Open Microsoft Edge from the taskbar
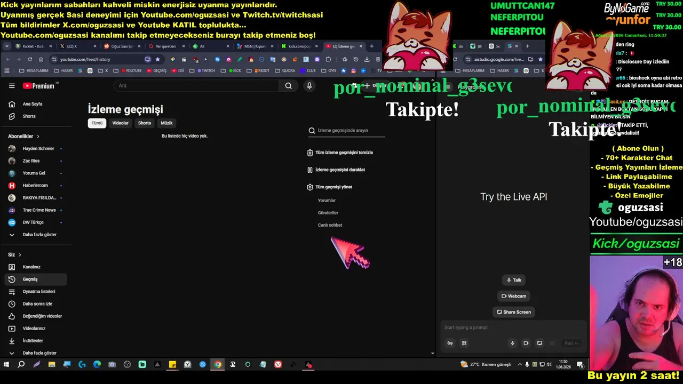The height and width of the screenshot is (384, 683). tap(97, 365)
